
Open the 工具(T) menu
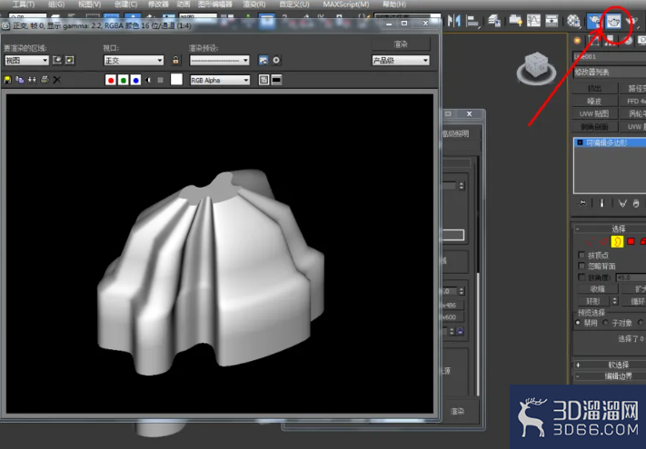[x=24, y=5]
